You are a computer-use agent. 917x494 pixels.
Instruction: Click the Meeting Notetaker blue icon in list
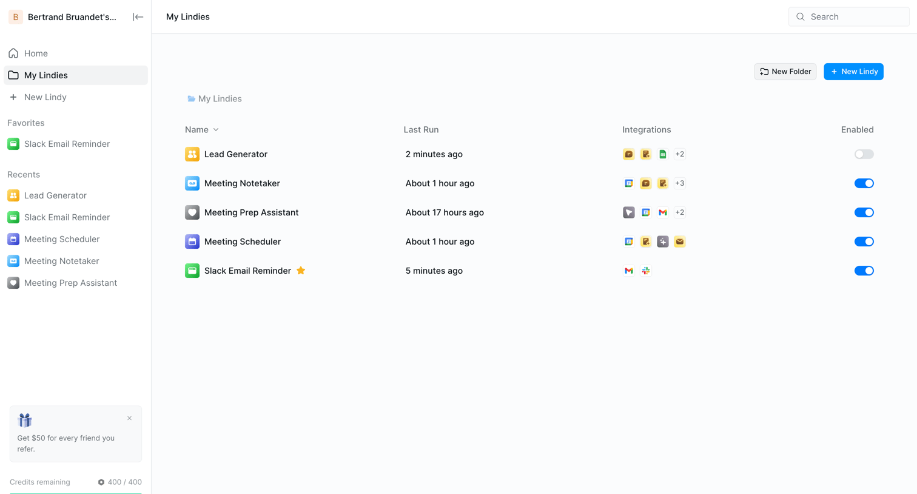pos(192,183)
